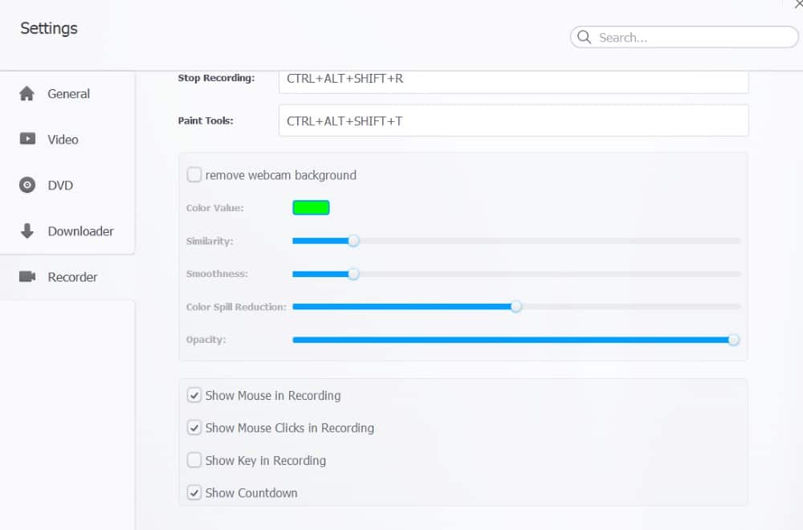Viewport: 803px width, 530px height.
Task: Click the Recorder camera icon
Action: (x=27, y=277)
